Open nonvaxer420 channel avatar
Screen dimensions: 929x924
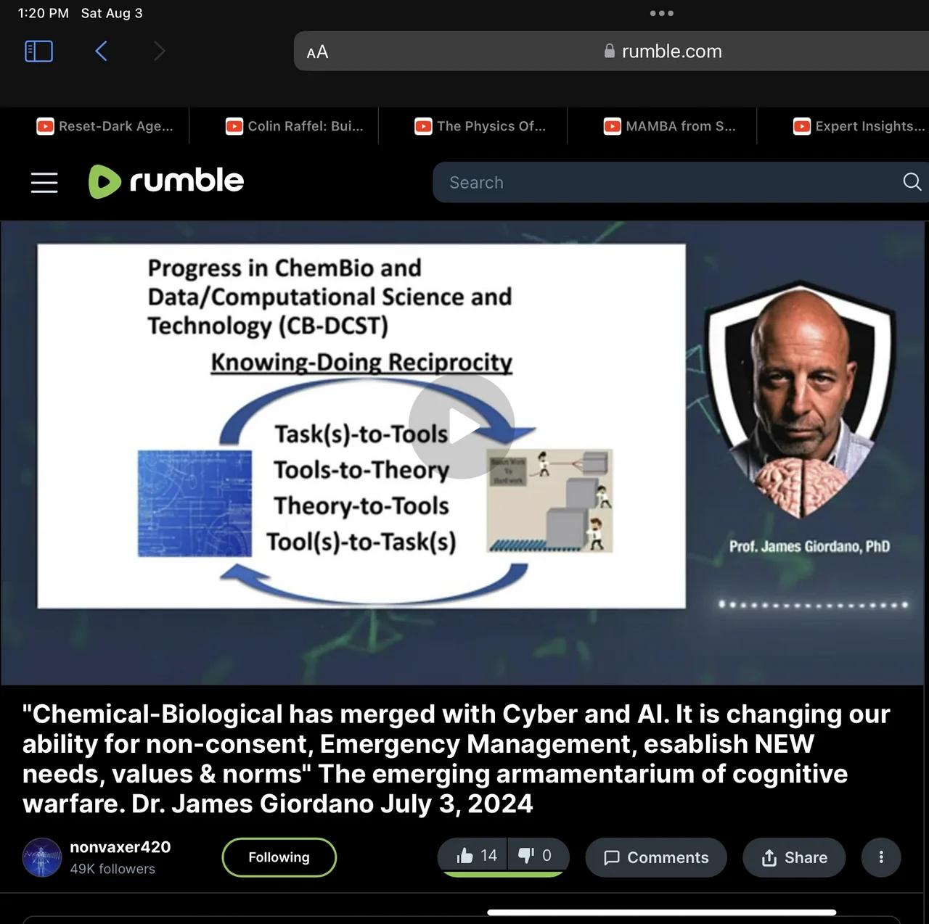[x=42, y=857]
